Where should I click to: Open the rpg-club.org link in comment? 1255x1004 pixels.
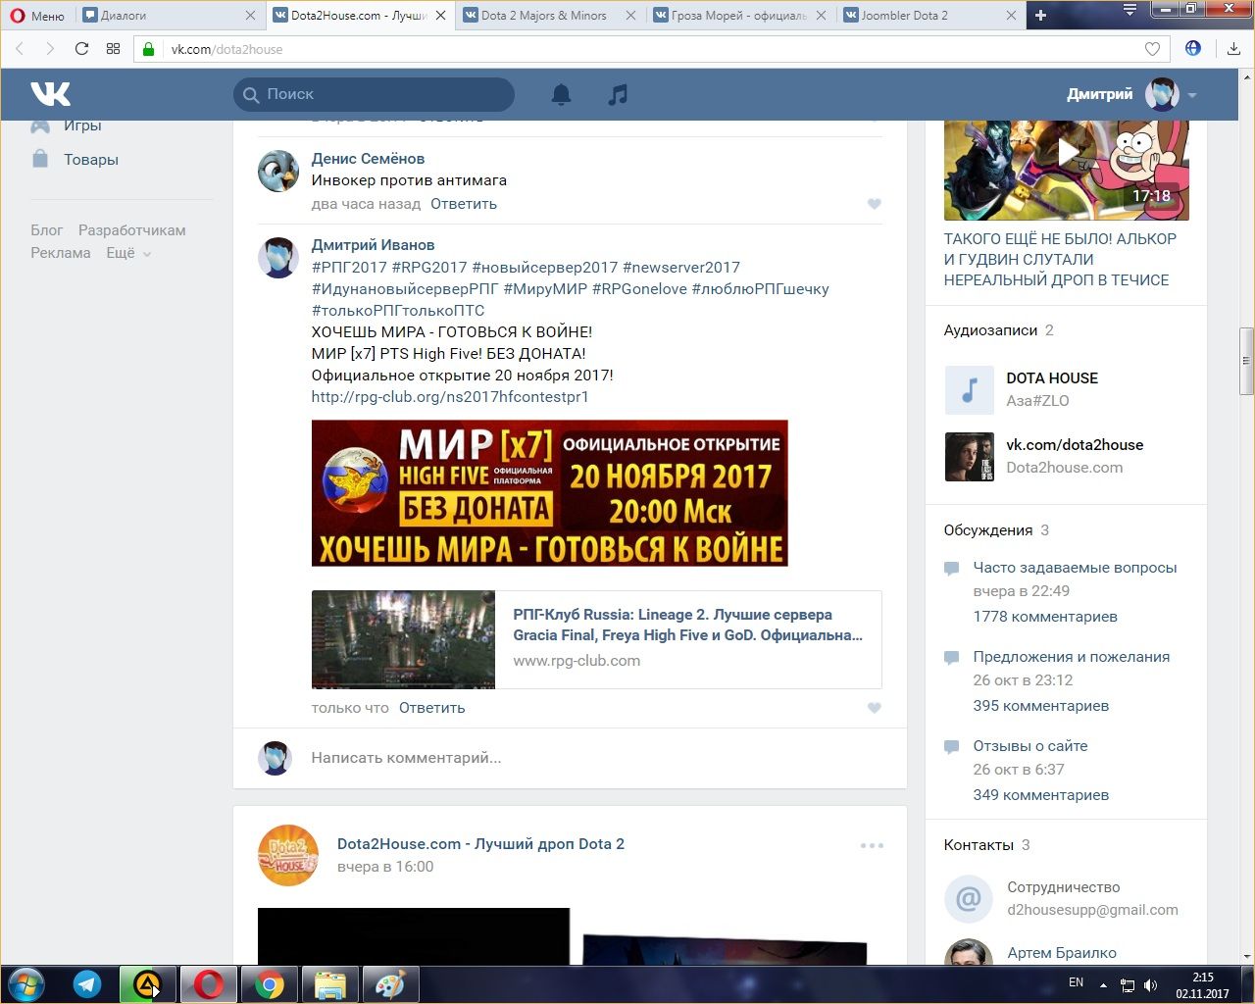[450, 397]
